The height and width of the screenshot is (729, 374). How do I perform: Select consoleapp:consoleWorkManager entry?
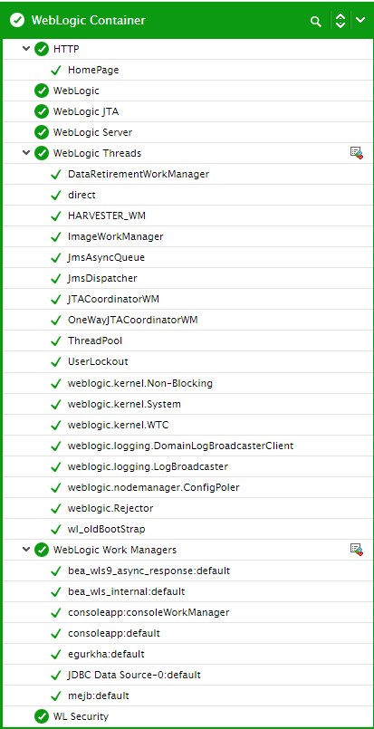149,612
